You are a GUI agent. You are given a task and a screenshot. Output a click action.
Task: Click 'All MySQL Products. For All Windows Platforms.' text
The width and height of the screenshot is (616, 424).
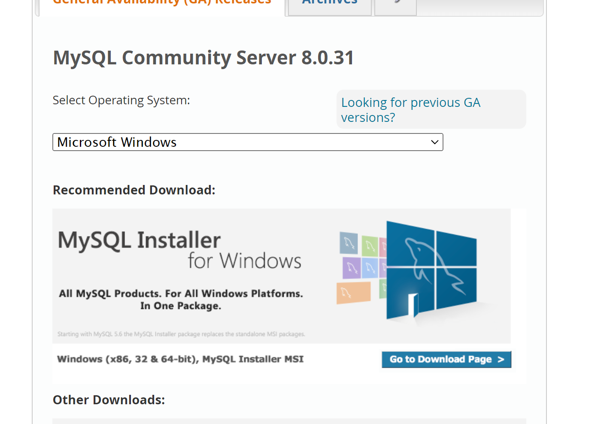point(181,294)
